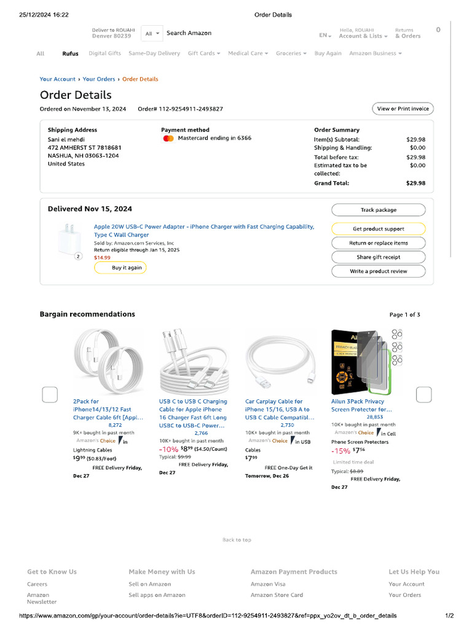Select Rufus in the navigation bar
Image resolution: width=472 pixels, height=629 pixels.
click(70, 53)
